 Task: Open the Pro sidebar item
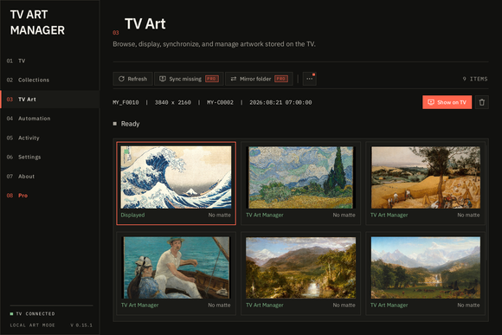click(49, 196)
